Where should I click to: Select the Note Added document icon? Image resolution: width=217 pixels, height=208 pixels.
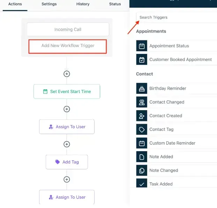pos(142,157)
